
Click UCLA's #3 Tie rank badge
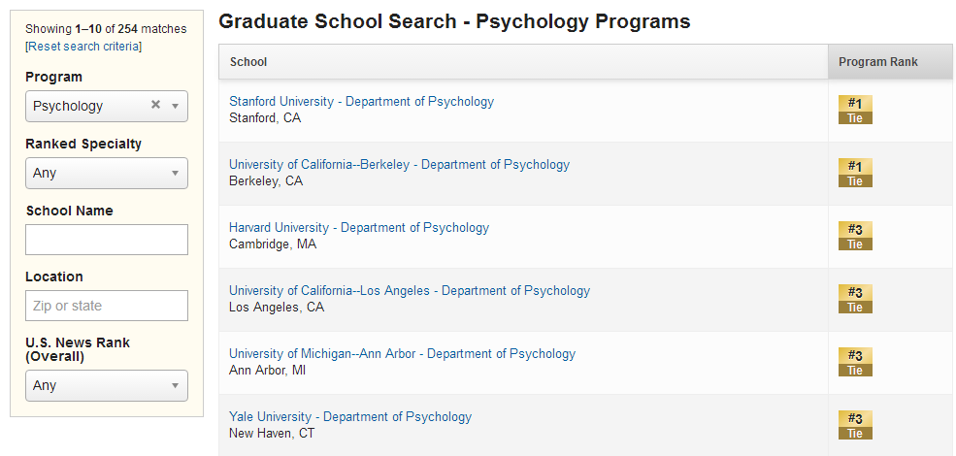click(x=855, y=299)
